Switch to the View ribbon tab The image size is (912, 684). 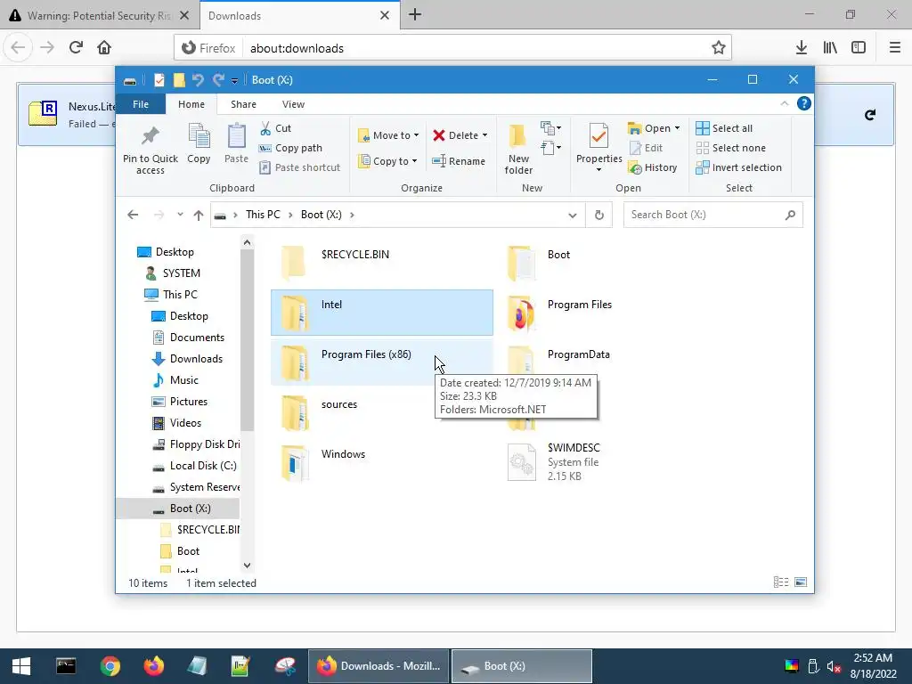pyautogui.click(x=293, y=104)
